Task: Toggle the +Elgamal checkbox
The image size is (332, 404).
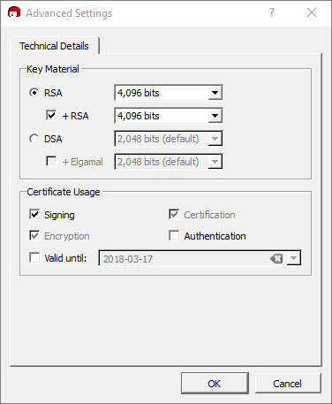Action: point(51,161)
